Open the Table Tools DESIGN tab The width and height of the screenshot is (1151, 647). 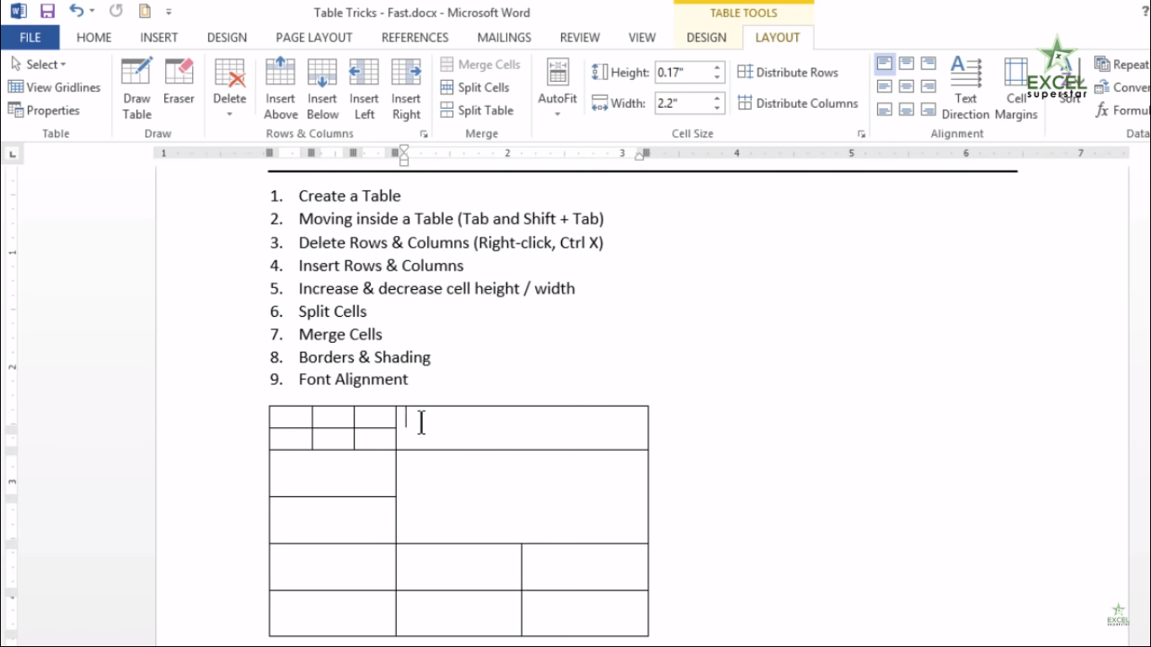(x=706, y=37)
